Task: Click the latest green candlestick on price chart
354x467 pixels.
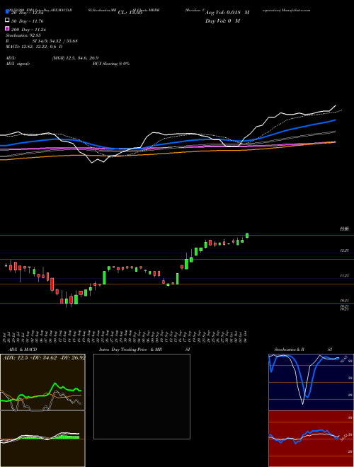Action: [x=247, y=236]
